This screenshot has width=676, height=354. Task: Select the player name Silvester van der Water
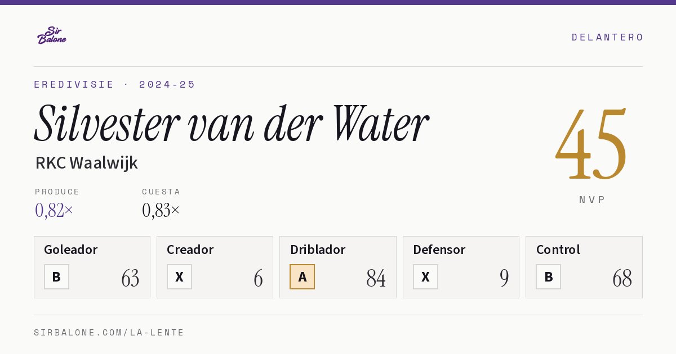(232, 123)
